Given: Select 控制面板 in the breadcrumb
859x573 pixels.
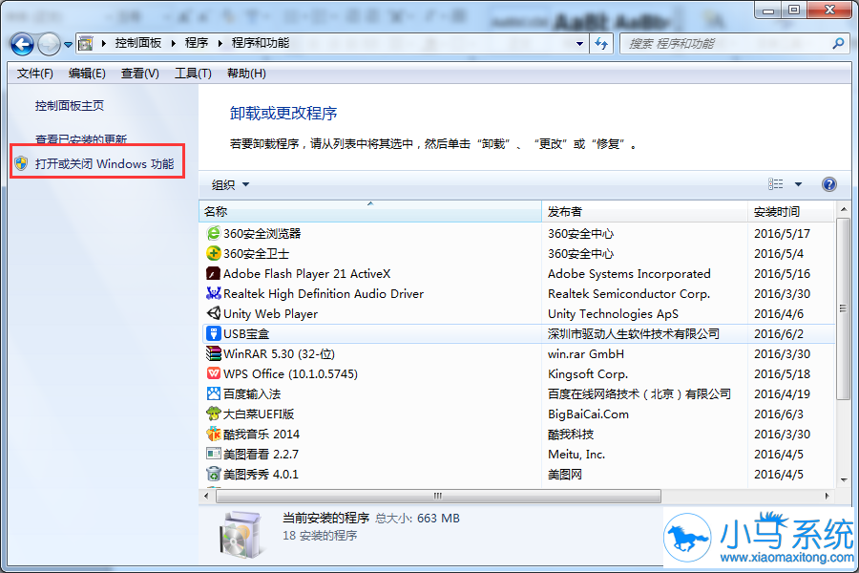Looking at the screenshot, I should pyautogui.click(x=138, y=43).
